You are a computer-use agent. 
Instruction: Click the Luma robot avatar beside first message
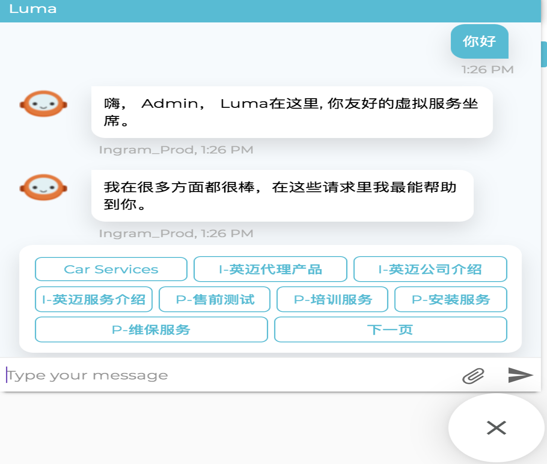tap(43, 104)
